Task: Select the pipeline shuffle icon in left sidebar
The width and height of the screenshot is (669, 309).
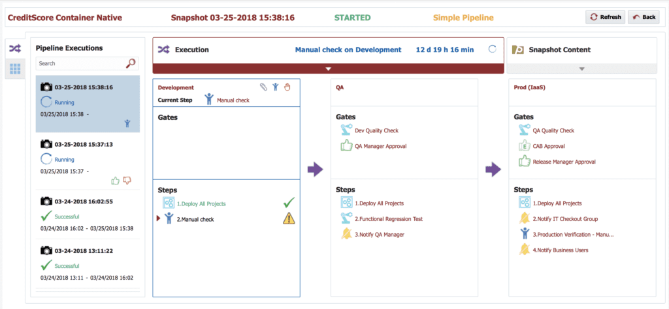Action: click(15, 49)
